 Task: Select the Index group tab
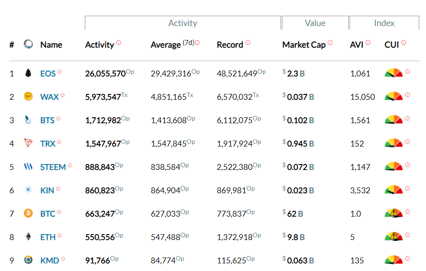point(384,23)
